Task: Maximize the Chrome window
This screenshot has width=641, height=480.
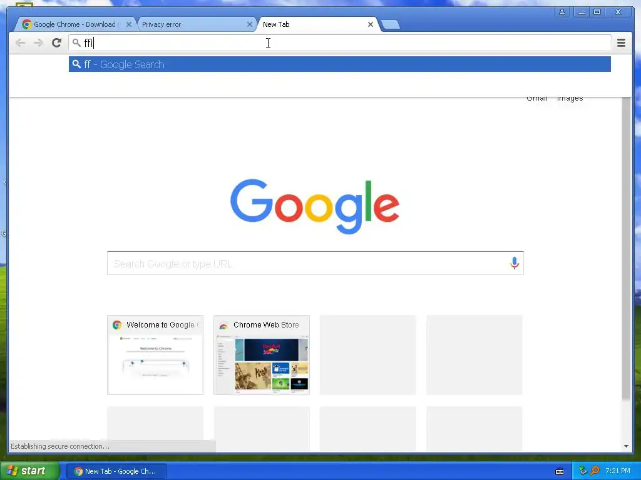Action: click(597, 12)
